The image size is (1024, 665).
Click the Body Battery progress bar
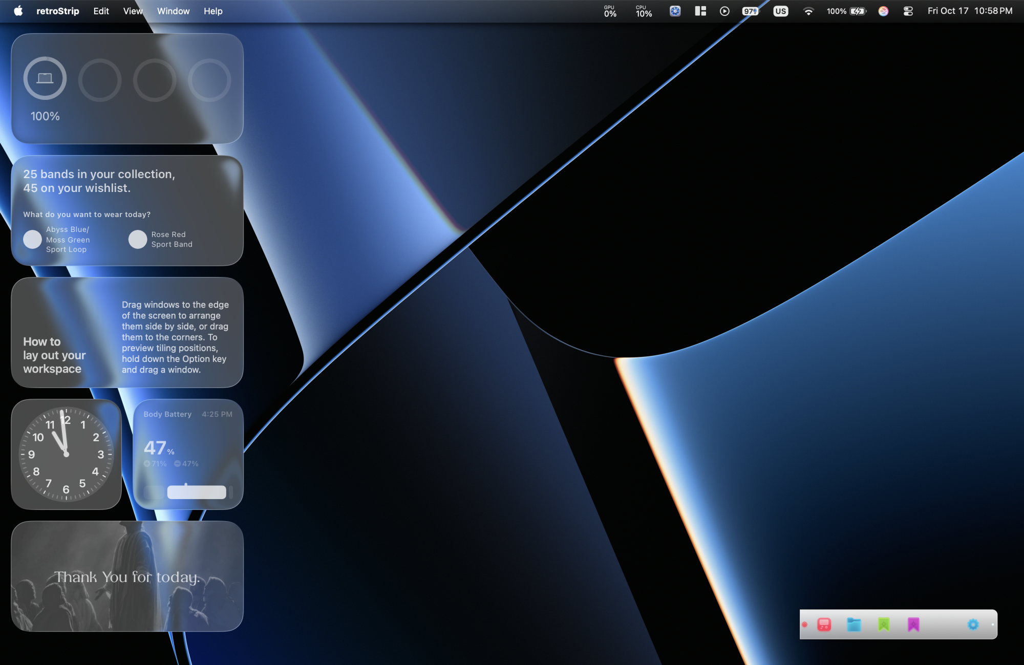click(x=187, y=491)
